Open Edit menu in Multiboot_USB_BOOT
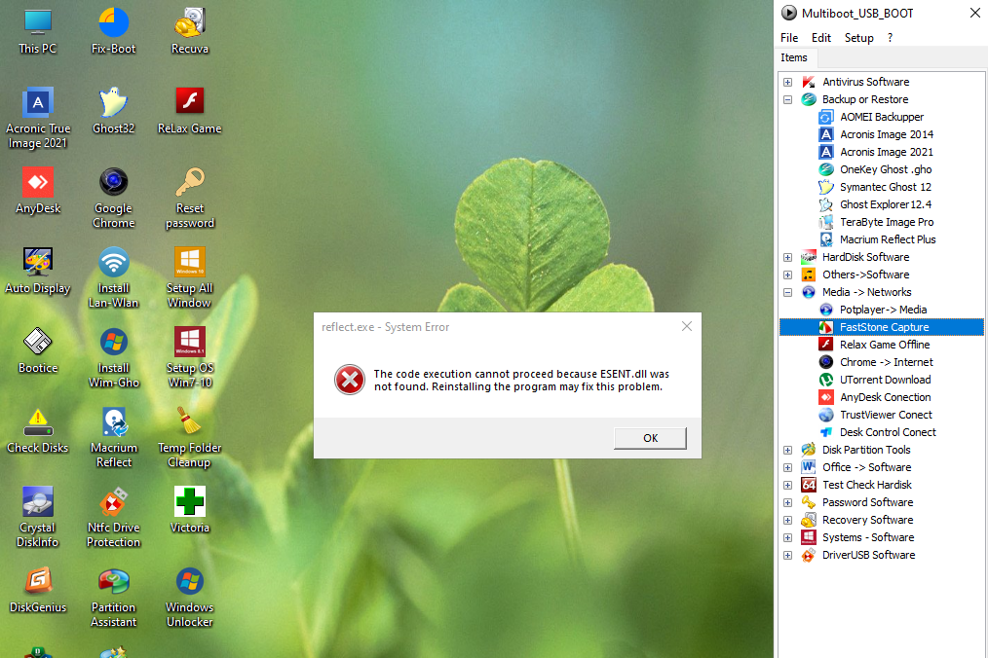This screenshot has width=988, height=658. pos(821,38)
